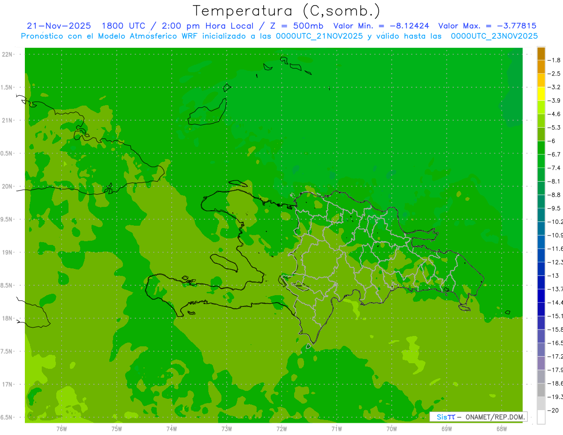Image resolution: width=563 pixels, height=435 pixels.
Task: Click the "18N" latitude label
Action: 7,318
